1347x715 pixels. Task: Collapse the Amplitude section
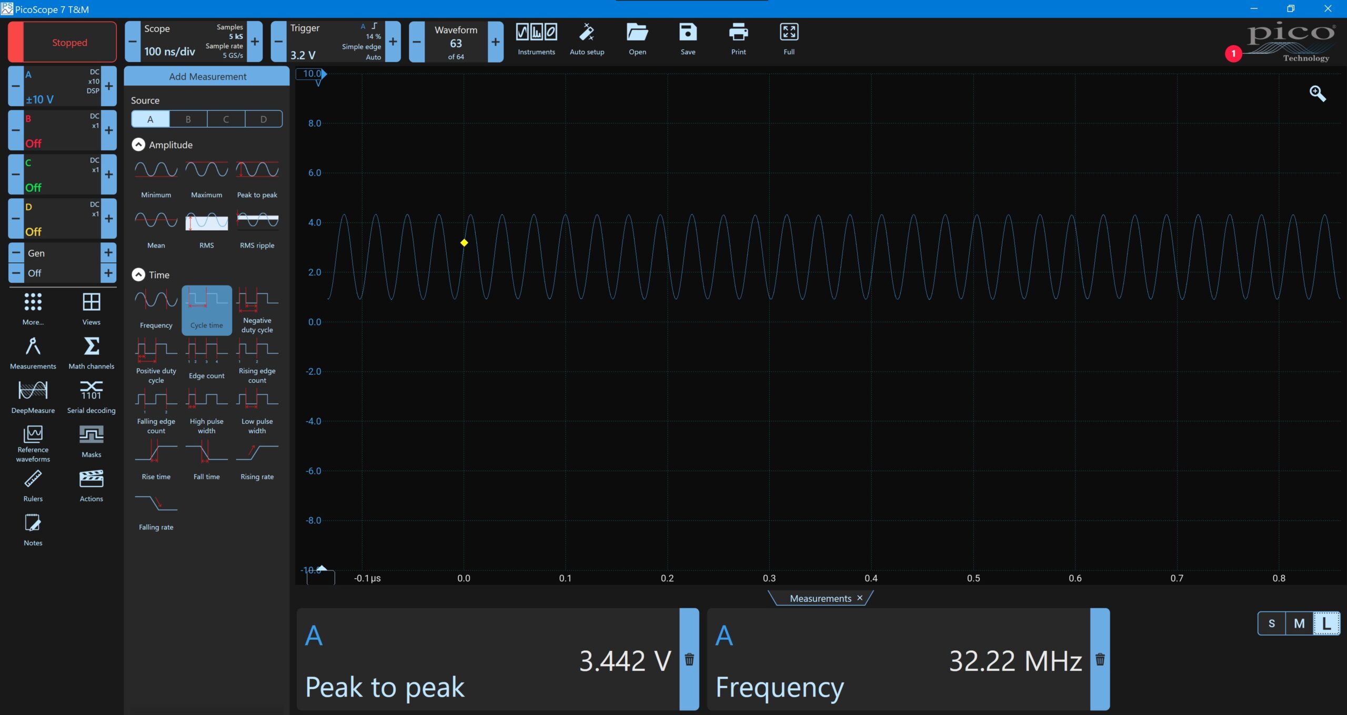coord(138,145)
